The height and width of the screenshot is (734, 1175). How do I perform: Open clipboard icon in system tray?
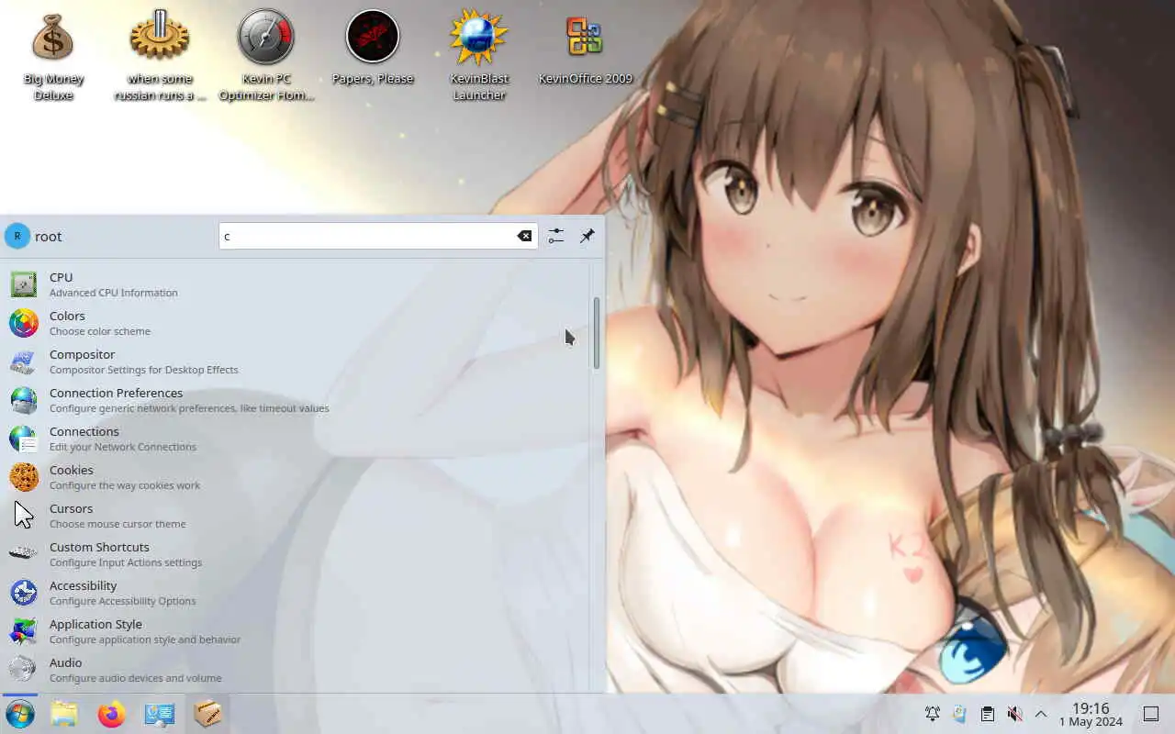[x=987, y=714]
